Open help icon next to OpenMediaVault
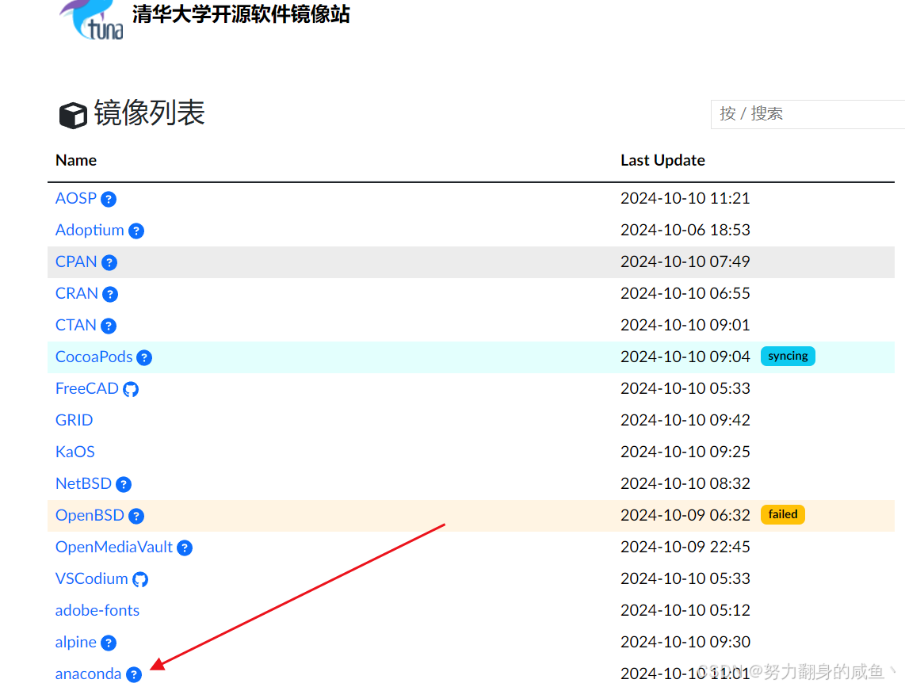The height and width of the screenshot is (687, 905). click(x=185, y=548)
